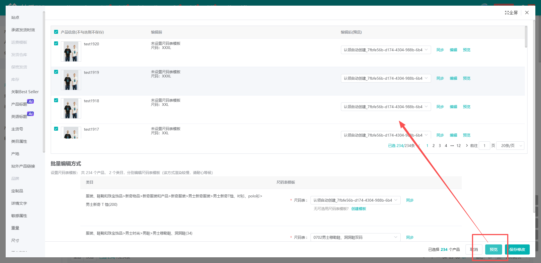Open the 20条/页 page size dropdown
This screenshot has height=263, width=541.
point(510,146)
